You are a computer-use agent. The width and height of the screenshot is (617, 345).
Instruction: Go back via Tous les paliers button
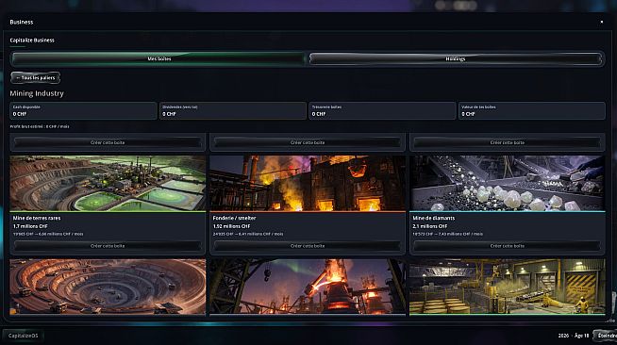coord(36,78)
